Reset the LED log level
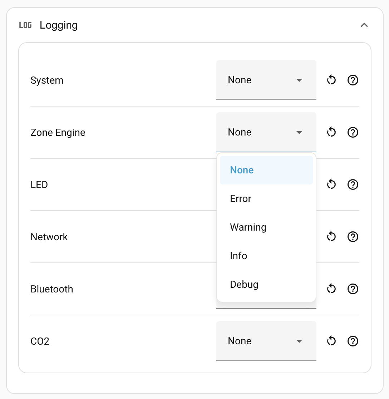 point(331,184)
